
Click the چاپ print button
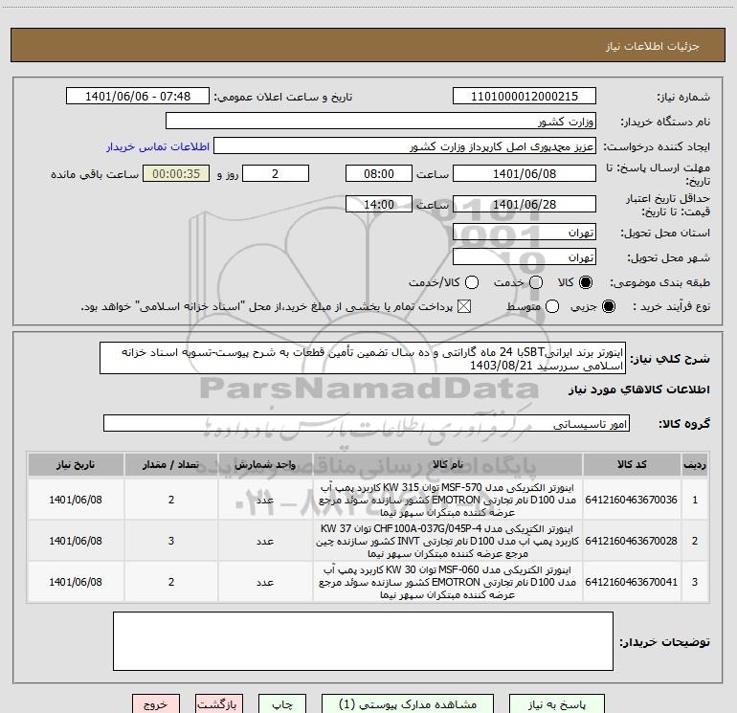point(282,704)
